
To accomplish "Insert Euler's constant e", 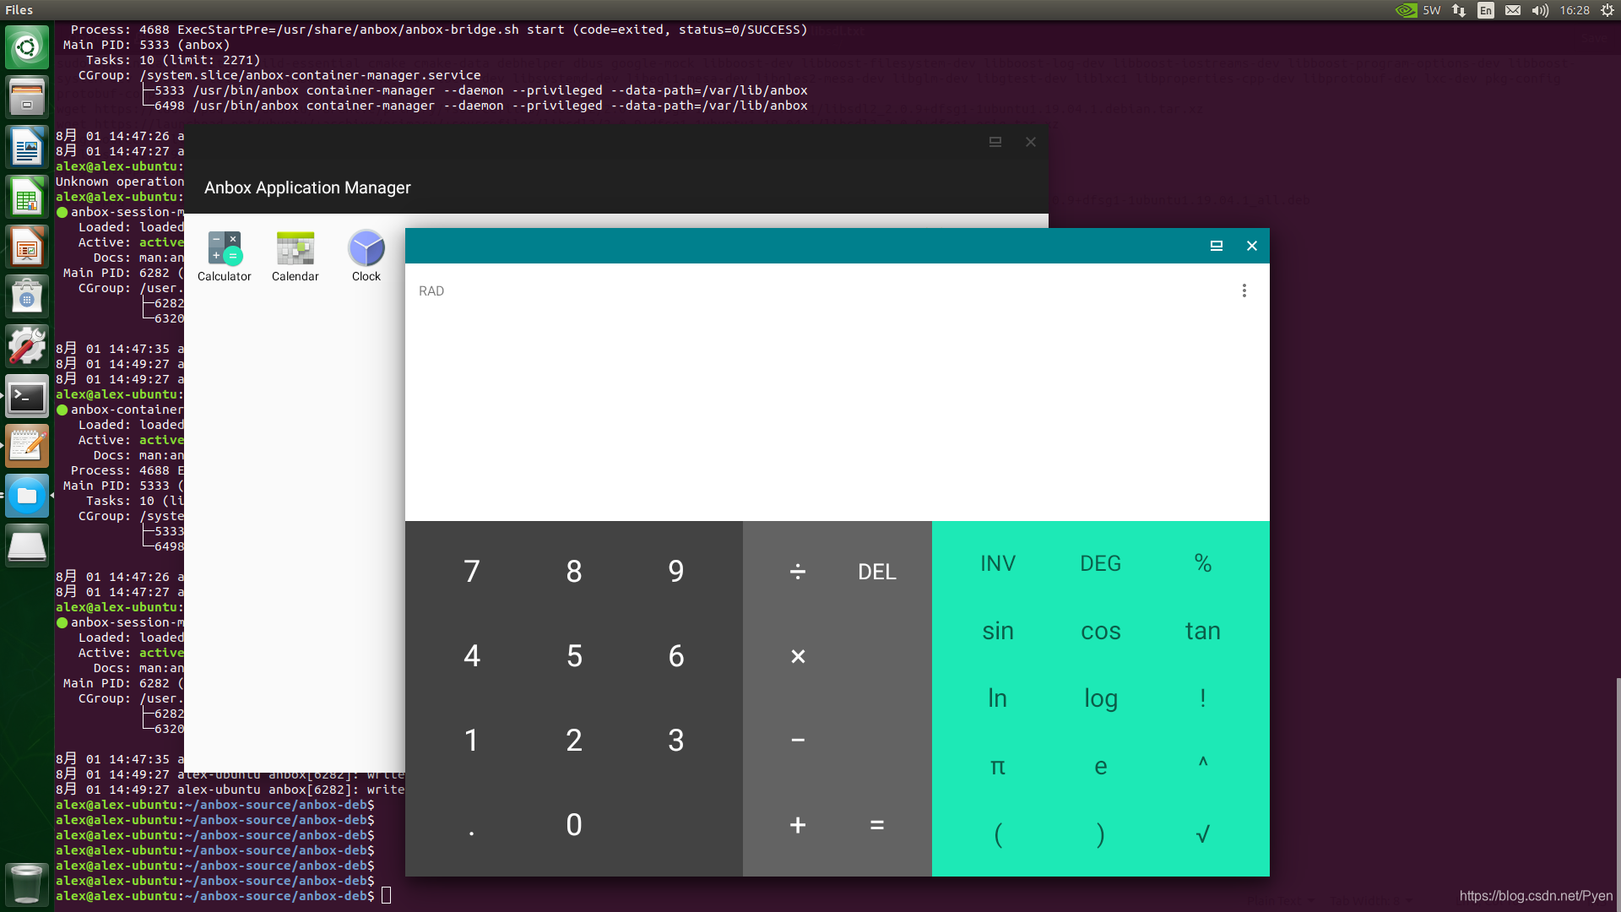I will coord(1101,766).
